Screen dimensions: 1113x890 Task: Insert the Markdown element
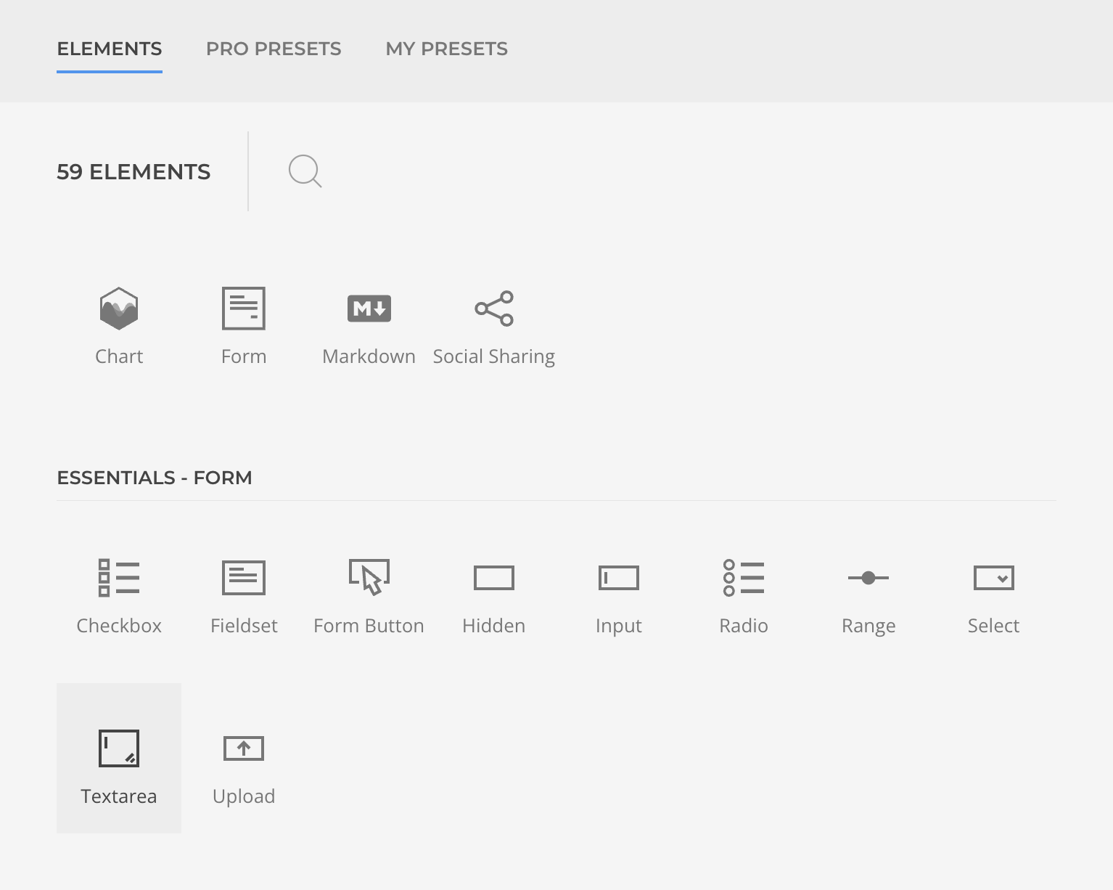pos(369,325)
